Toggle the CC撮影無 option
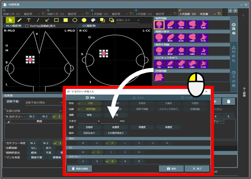The image size is (251, 179). click(x=89, y=26)
